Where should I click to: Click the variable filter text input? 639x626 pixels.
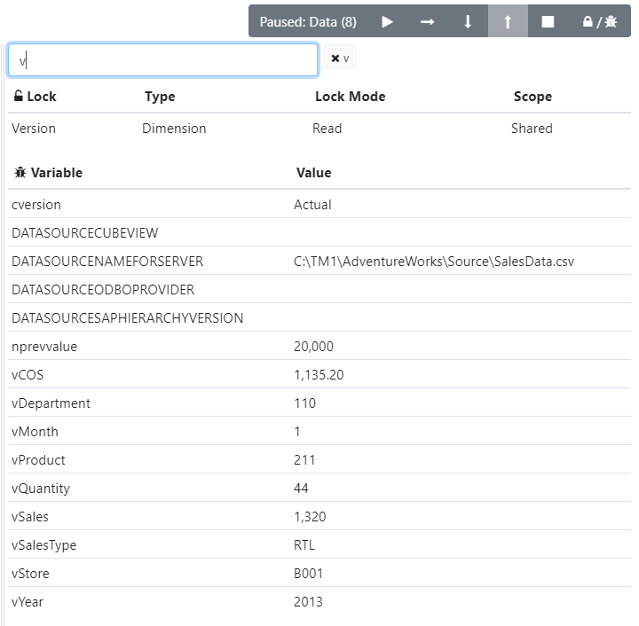[x=162, y=59]
